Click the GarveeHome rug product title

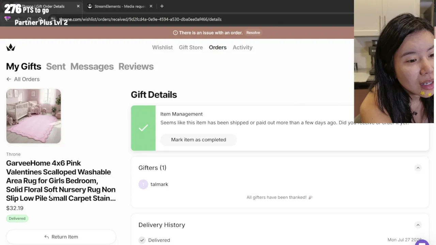(61, 181)
